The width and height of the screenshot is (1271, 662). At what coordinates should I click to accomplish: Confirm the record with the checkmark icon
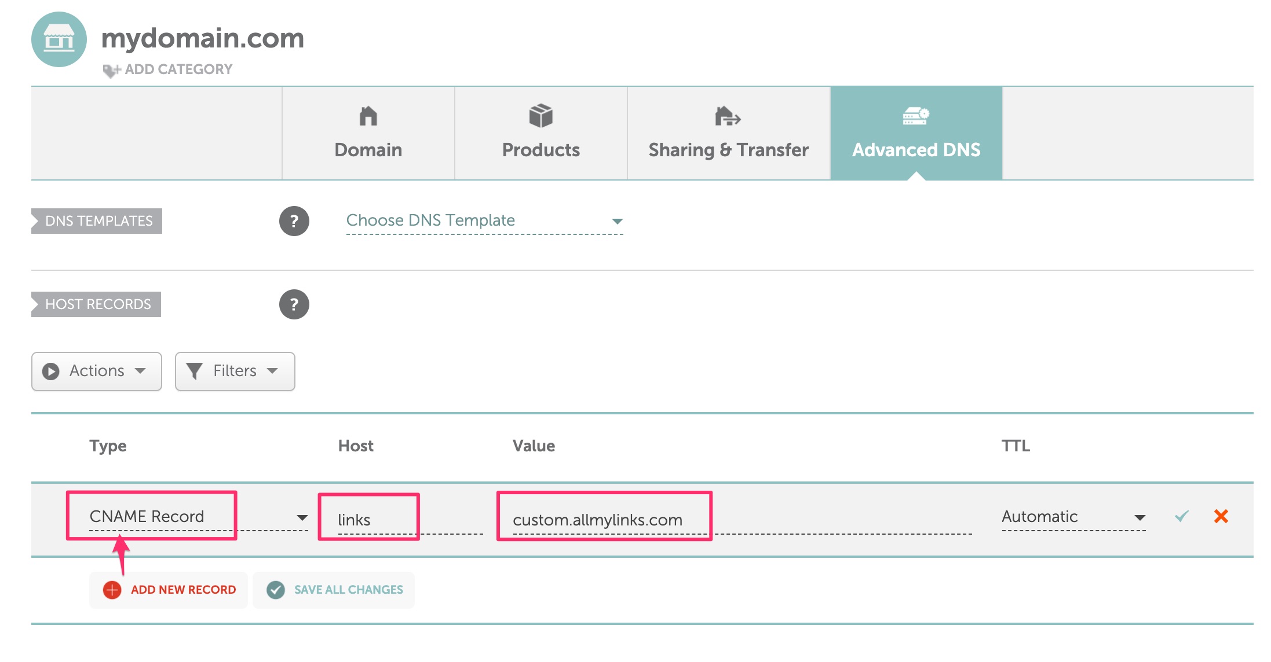1182,516
